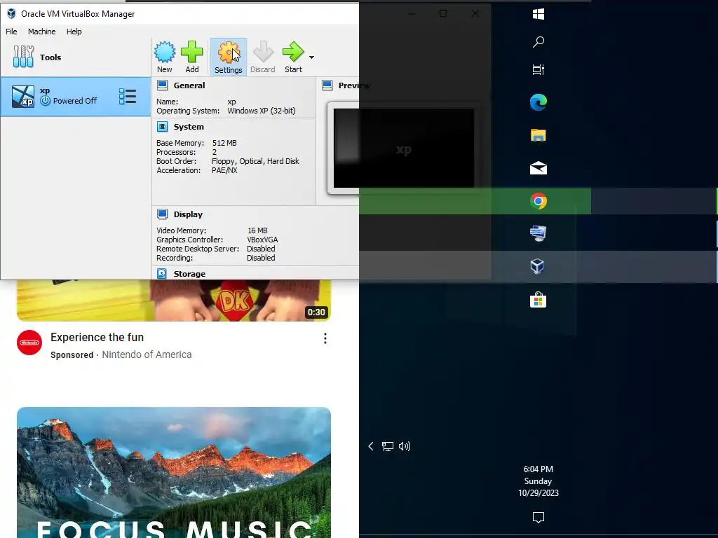
Task: Select the xp virtual machine entry
Action: pos(76,97)
